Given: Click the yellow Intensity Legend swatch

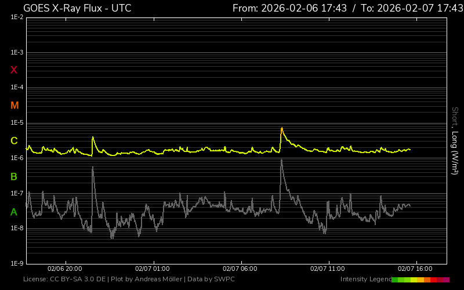Looking at the screenshot, I should 414,280.
